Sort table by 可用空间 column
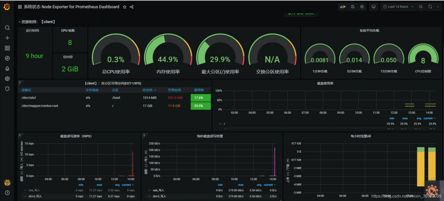 click(174, 90)
